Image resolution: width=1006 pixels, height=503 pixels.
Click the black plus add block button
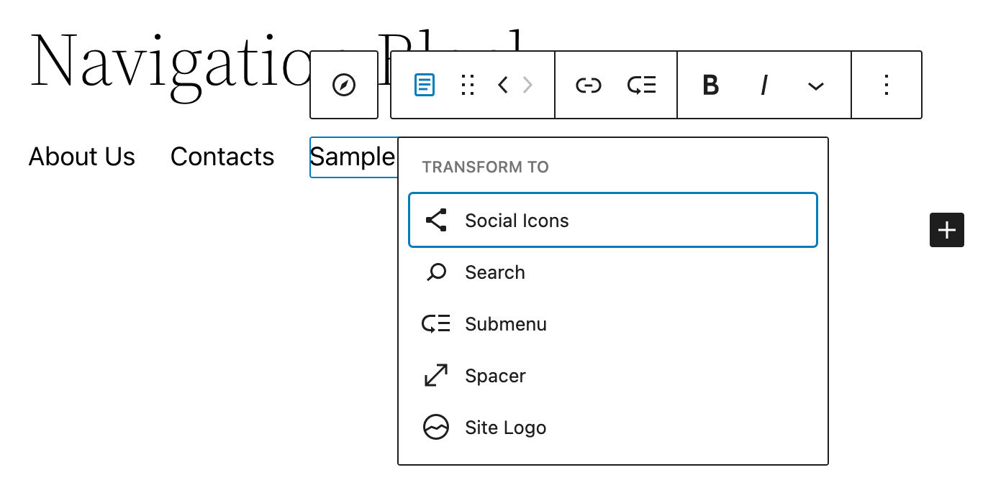[946, 230]
